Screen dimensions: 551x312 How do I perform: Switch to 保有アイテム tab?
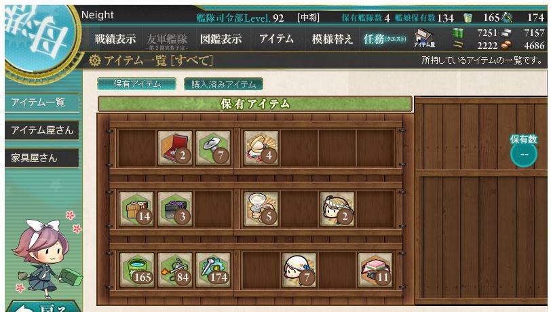(x=136, y=84)
